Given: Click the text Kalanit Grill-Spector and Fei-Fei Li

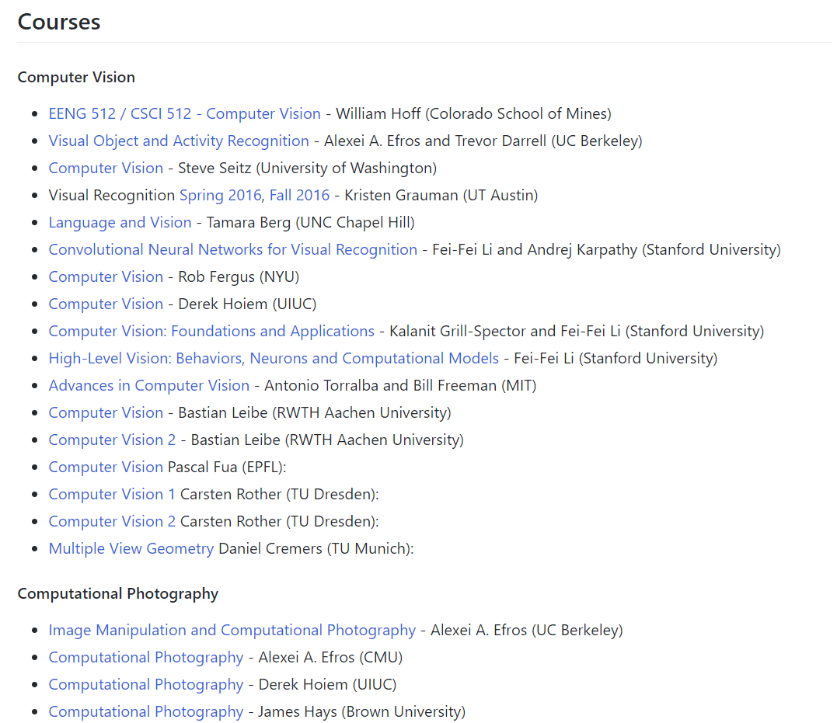Looking at the screenshot, I should click(505, 332).
